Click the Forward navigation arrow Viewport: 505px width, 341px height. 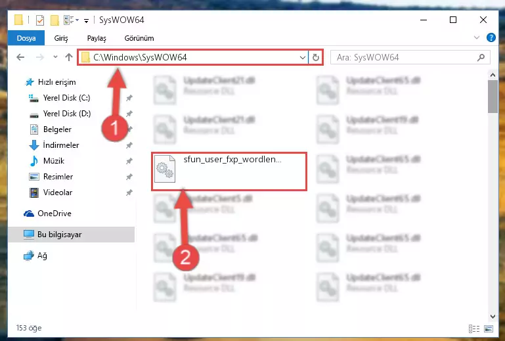click(40, 57)
